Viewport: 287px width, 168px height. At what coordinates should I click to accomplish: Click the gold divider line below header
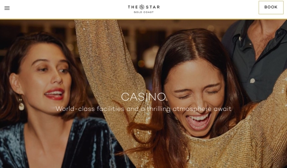pos(143,19)
